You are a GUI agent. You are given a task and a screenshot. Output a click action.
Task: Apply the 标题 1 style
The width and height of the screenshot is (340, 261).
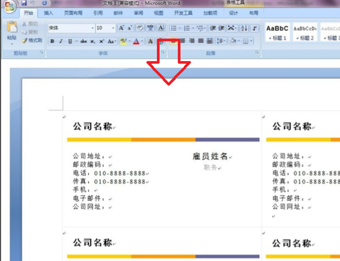(277, 32)
